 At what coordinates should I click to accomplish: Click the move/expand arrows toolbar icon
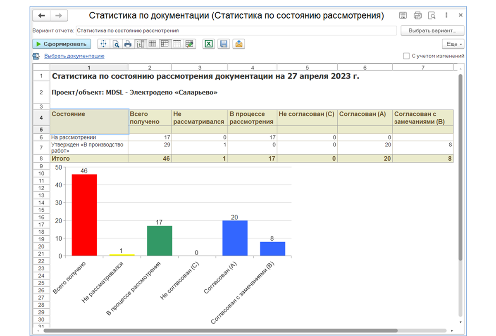point(103,44)
